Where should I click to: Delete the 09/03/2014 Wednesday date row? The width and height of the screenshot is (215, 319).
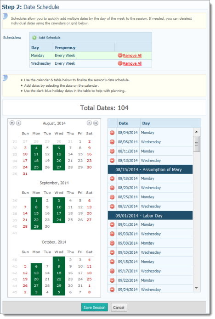click(112, 234)
